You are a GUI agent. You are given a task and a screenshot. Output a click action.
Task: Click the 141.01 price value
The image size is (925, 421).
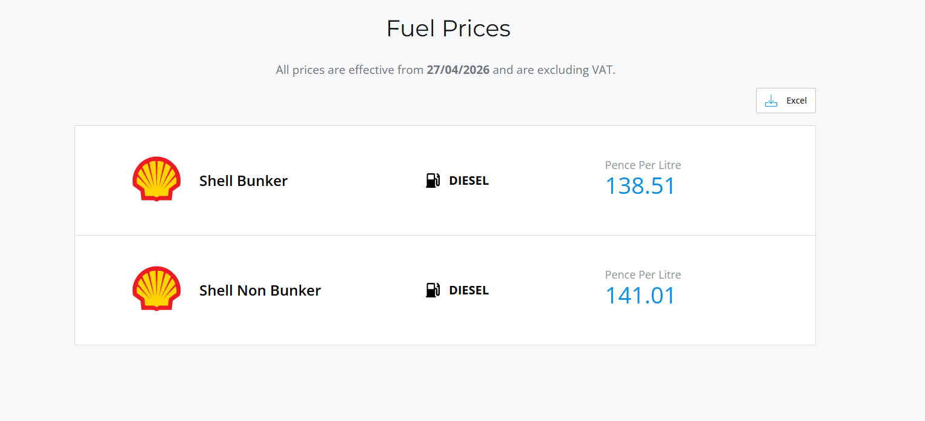[640, 296]
